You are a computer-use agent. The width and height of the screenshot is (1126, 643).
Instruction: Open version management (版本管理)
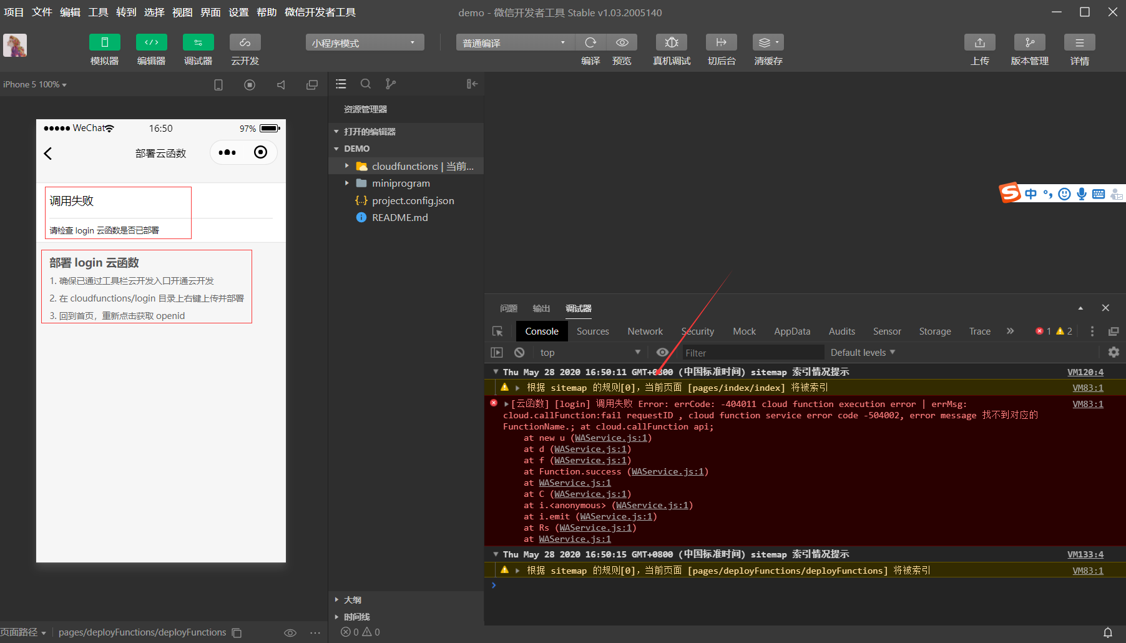coord(1030,42)
